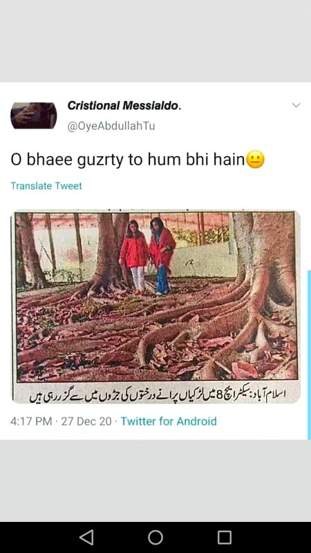Viewport: 311px width, 553px height.
Task: Open the attached newspaper photo
Action: click(155, 307)
